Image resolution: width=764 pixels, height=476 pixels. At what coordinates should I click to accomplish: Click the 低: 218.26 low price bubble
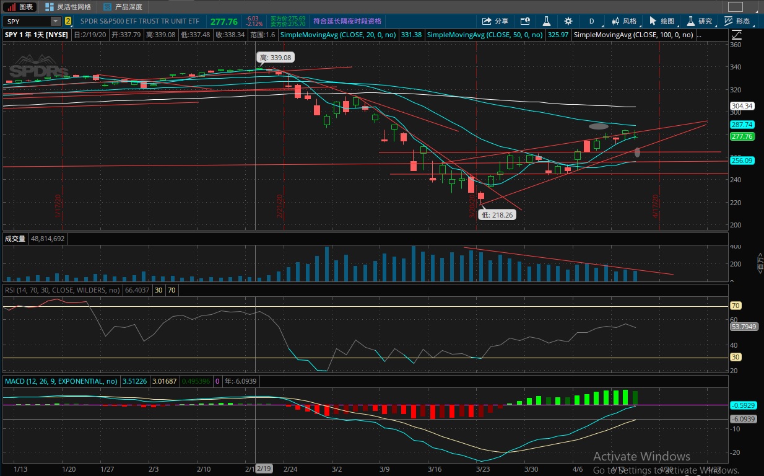tap(498, 214)
